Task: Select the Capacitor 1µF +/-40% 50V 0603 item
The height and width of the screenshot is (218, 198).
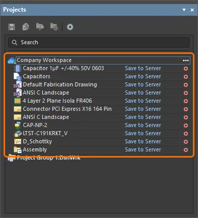Action: (63, 68)
